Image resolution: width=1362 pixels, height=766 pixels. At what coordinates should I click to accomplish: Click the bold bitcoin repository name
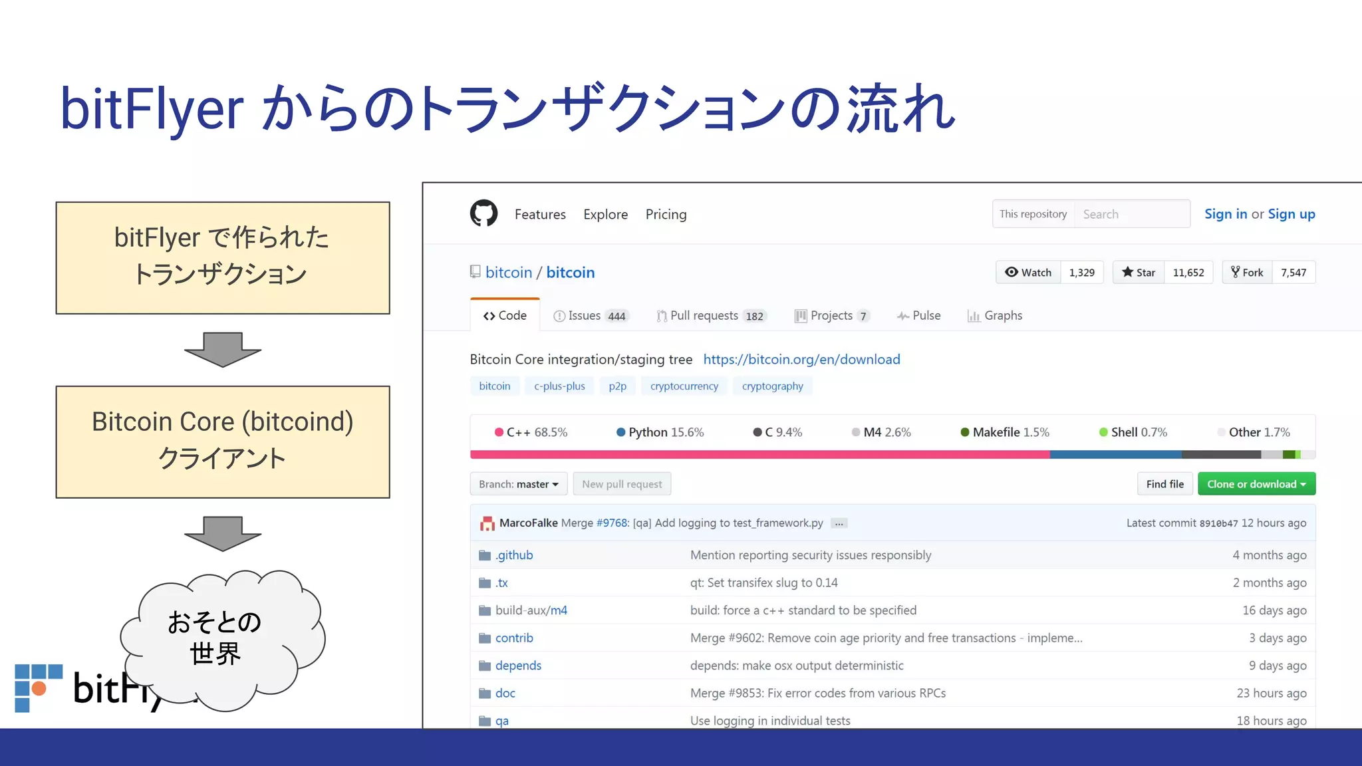pos(571,272)
